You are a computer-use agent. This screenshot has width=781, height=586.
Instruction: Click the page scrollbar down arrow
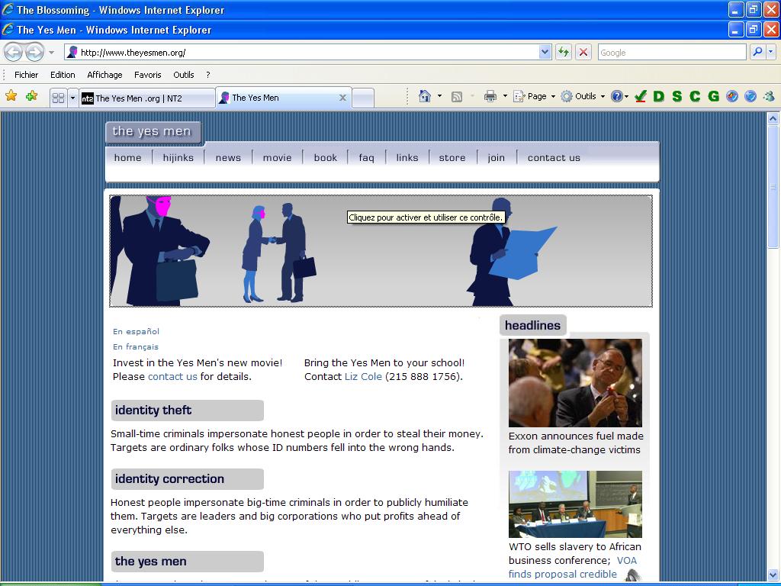pos(773,575)
